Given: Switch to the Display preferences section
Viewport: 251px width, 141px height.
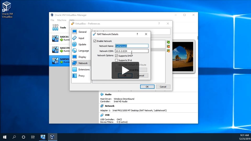Looking at the screenshot, I should (81, 57).
